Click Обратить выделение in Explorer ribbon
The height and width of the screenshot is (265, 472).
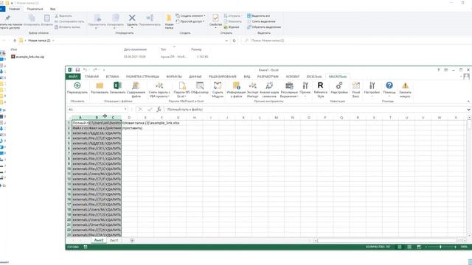pyautogui.click(x=264, y=27)
